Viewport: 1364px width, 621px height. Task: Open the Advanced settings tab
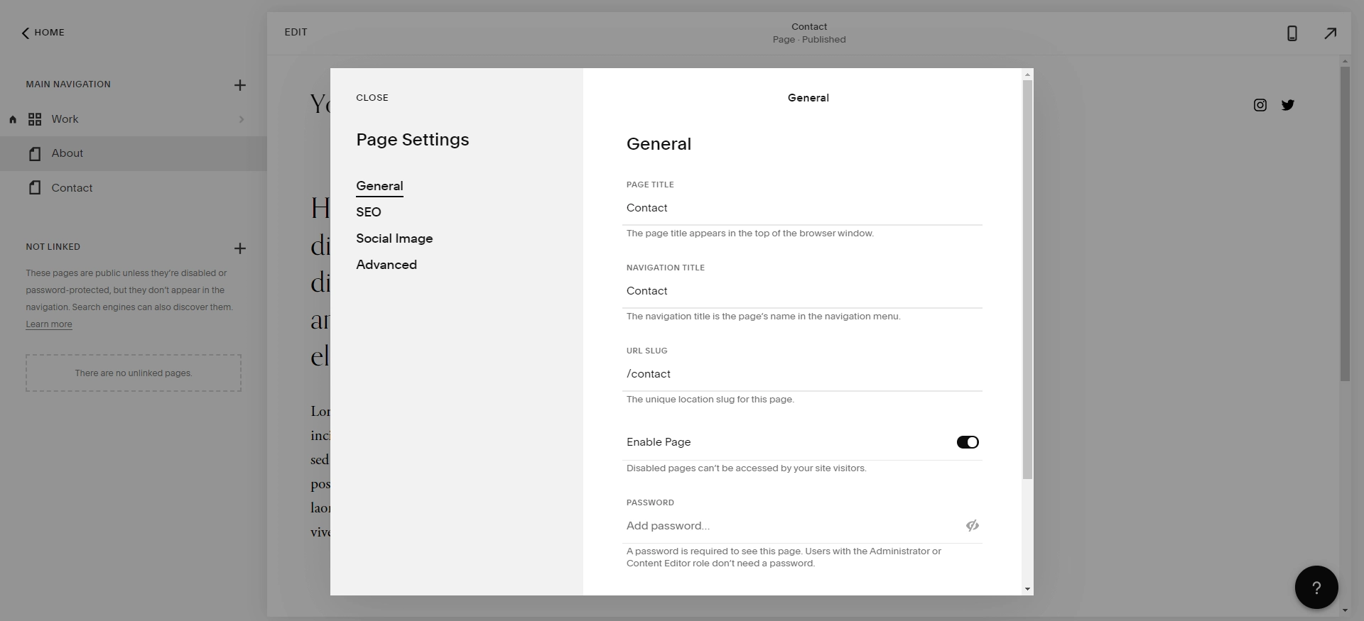[386, 265]
